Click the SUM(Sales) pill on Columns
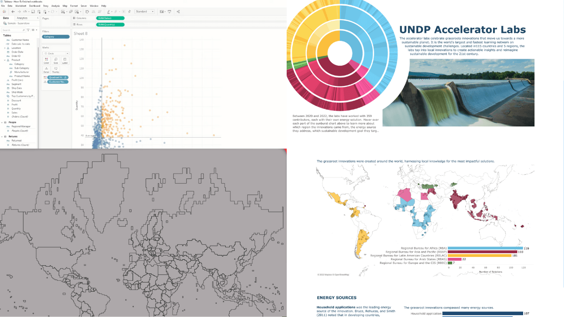The width and height of the screenshot is (564, 317). pyautogui.click(x=110, y=18)
